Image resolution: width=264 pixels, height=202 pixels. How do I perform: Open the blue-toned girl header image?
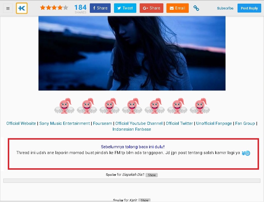point(132,53)
